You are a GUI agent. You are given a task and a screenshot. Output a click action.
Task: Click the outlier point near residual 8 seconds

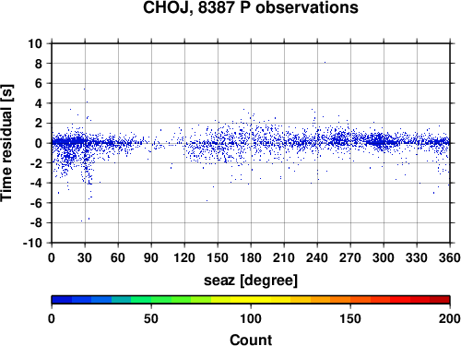click(x=325, y=63)
